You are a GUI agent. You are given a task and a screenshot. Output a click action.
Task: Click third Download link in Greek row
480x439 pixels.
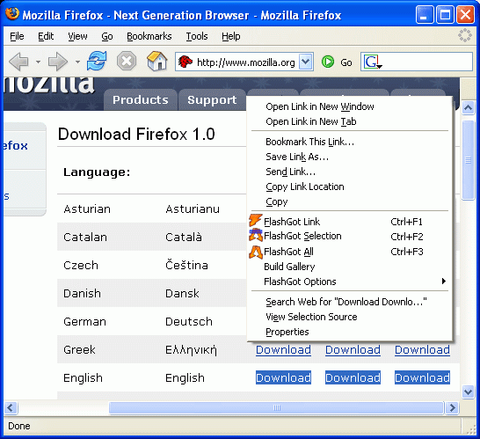(423, 350)
